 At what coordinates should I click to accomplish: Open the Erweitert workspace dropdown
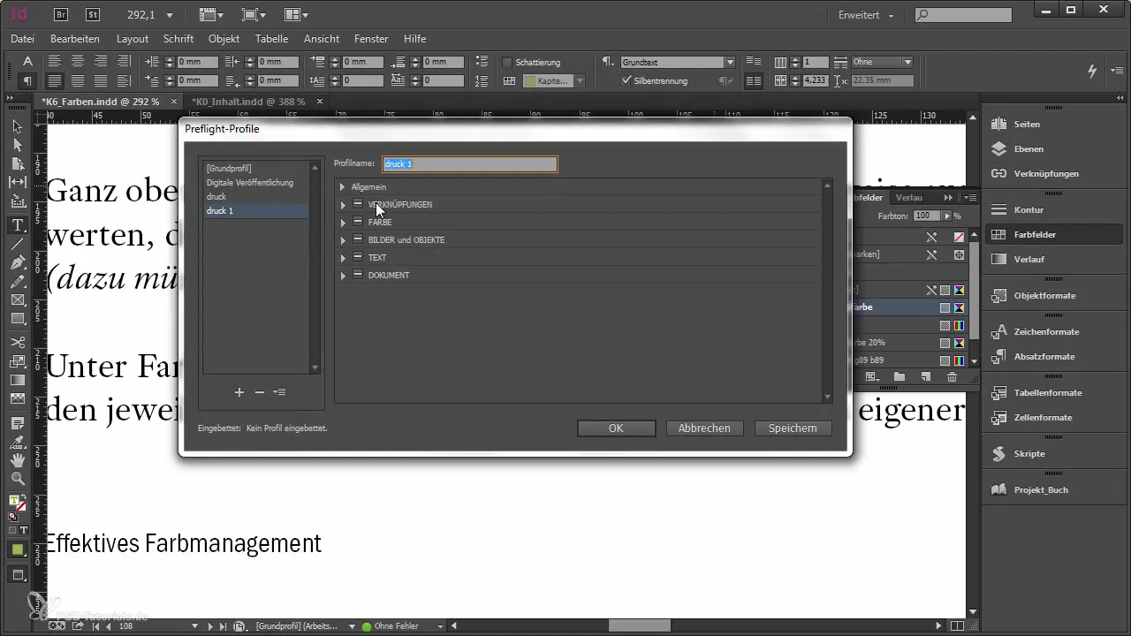[x=866, y=15]
